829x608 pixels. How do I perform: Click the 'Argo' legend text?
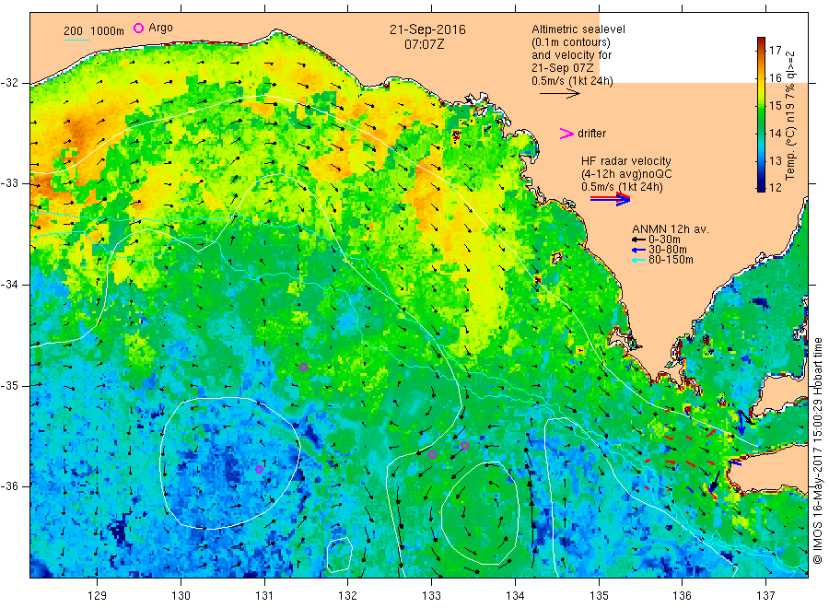[x=160, y=28]
